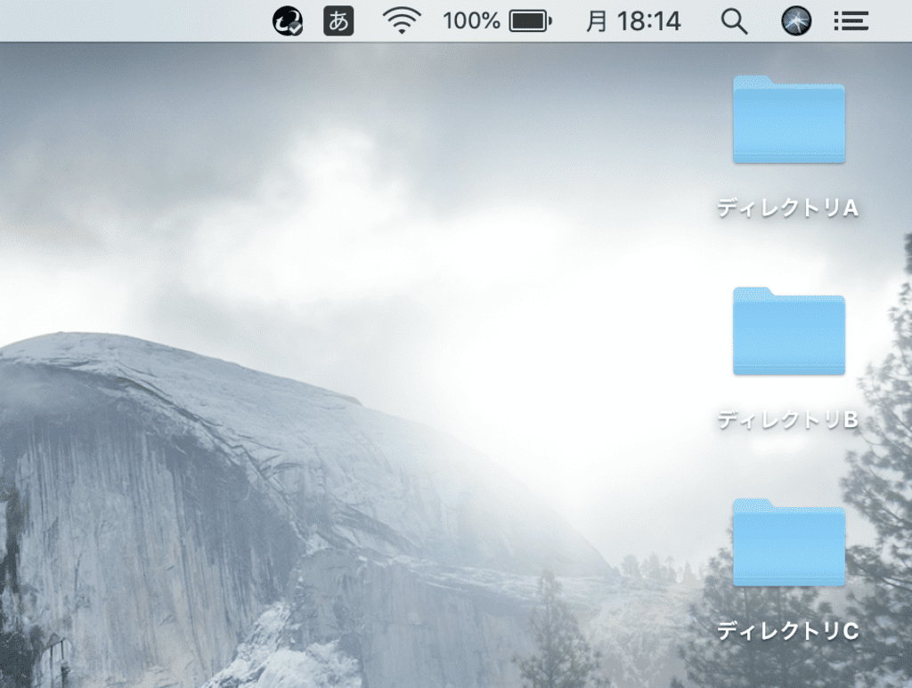Image resolution: width=912 pixels, height=688 pixels.
Task: Open Spotlight search magnifying glass
Action: coord(734,21)
